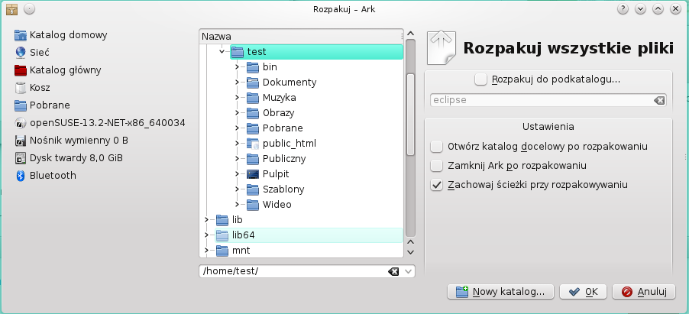
Task: Clear the /home/test/ path field
Action: pos(393,271)
